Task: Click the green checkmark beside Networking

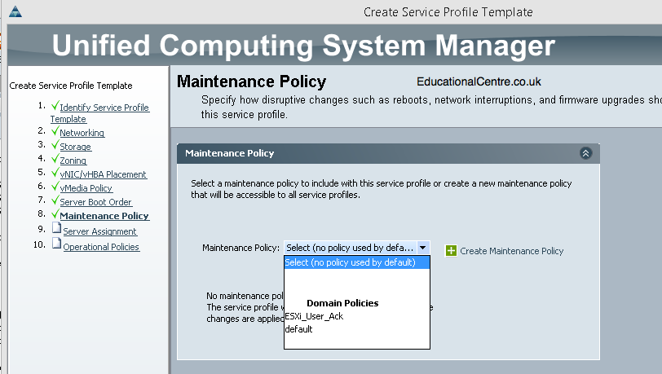Action: (x=55, y=131)
